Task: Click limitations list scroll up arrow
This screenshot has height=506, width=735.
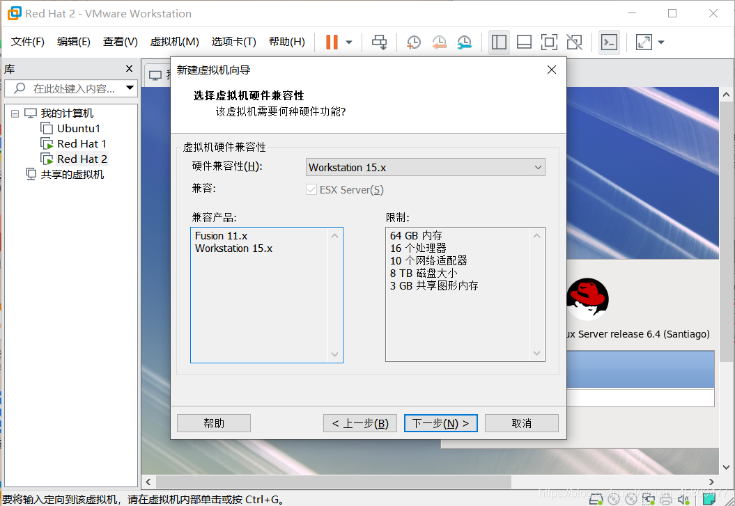Action: [x=536, y=235]
